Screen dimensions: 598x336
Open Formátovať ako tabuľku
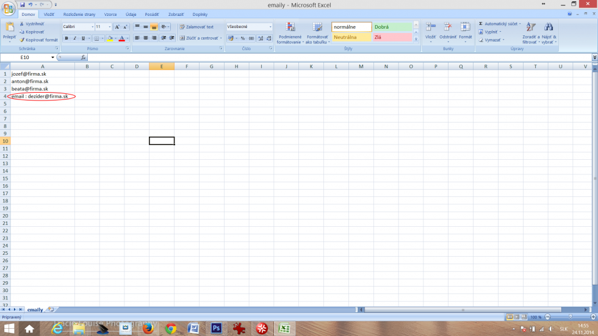click(317, 33)
